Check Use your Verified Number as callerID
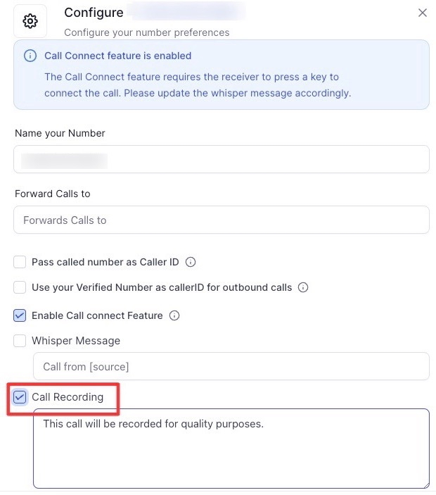 pos(20,287)
